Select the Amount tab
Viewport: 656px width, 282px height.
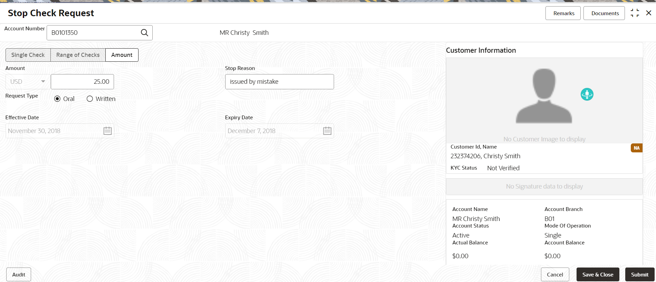[122, 55]
